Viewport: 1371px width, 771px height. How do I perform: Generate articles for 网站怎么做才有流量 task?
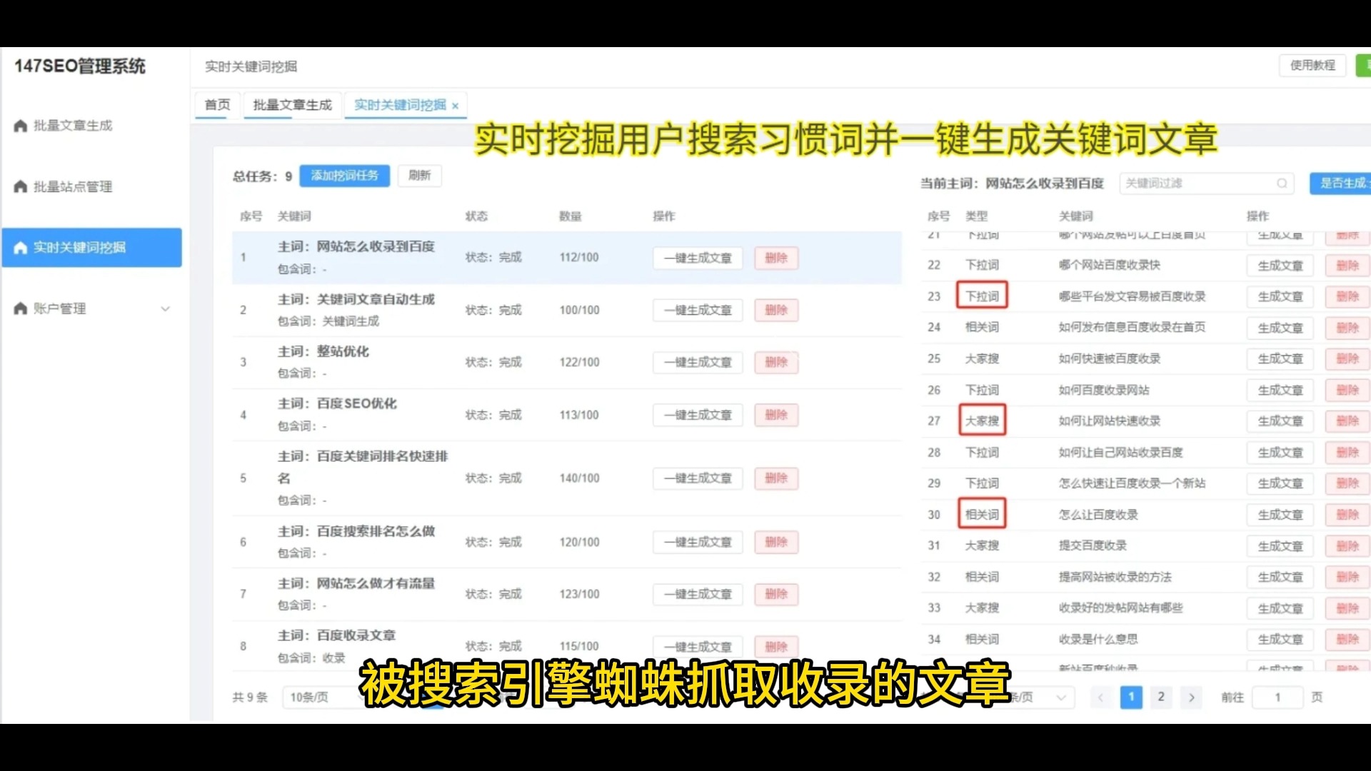point(698,595)
